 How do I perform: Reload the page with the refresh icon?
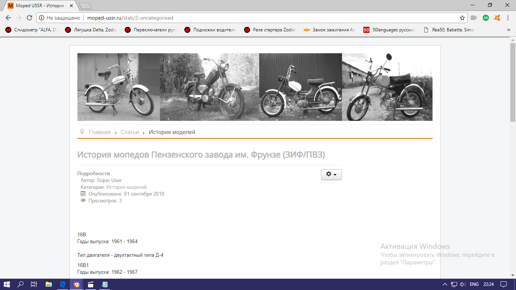click(29, 18)
